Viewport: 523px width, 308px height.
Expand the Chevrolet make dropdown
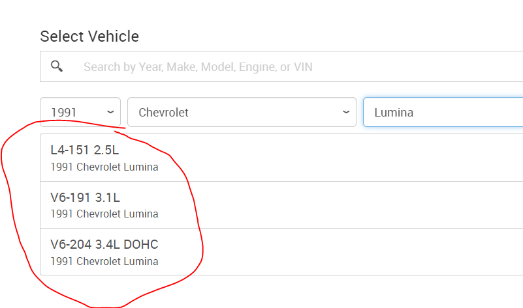tap(242, 112)
